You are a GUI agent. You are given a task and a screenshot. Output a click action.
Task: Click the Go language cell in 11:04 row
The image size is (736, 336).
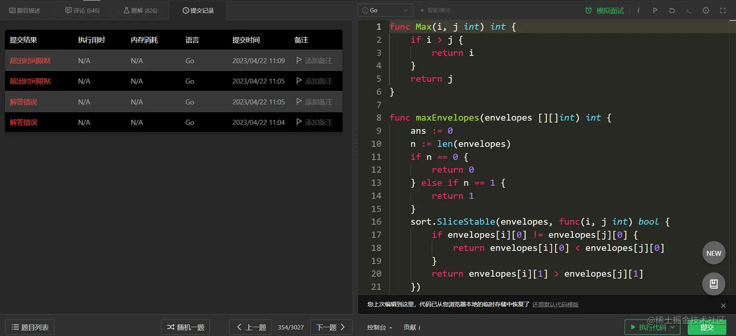point(190,122)
